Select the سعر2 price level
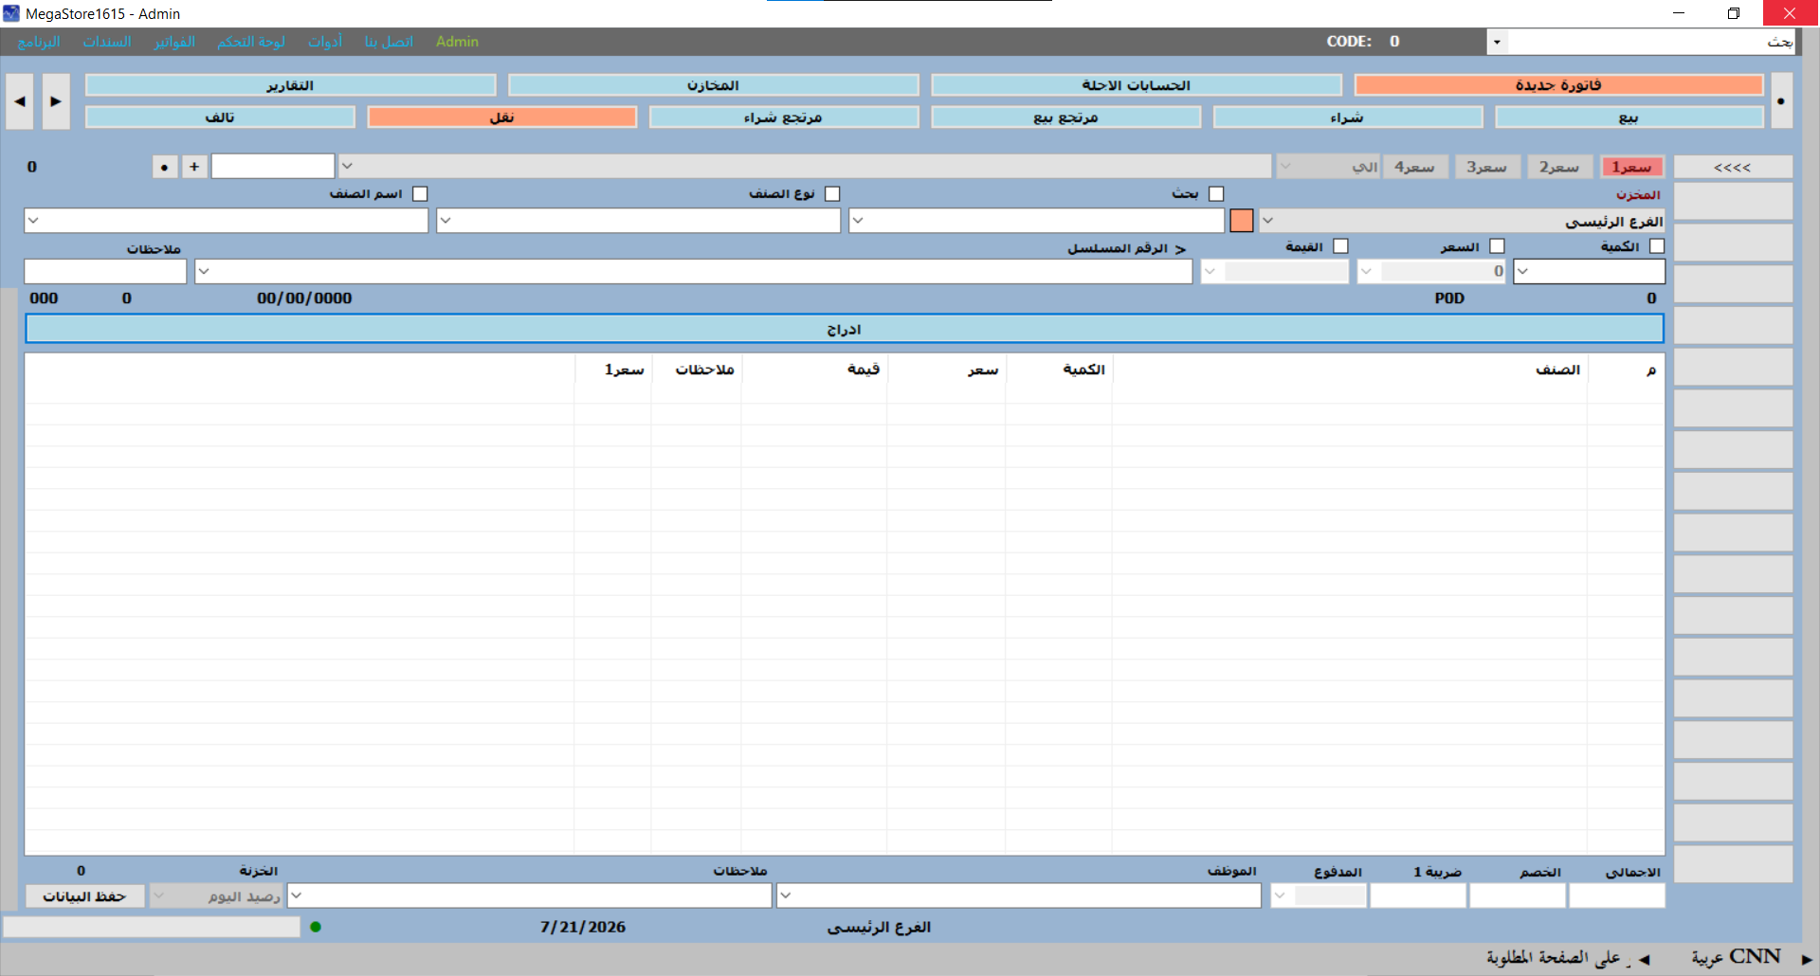Image resolution: width=1820 pixels, height=976 pixels. [1559, 167]
